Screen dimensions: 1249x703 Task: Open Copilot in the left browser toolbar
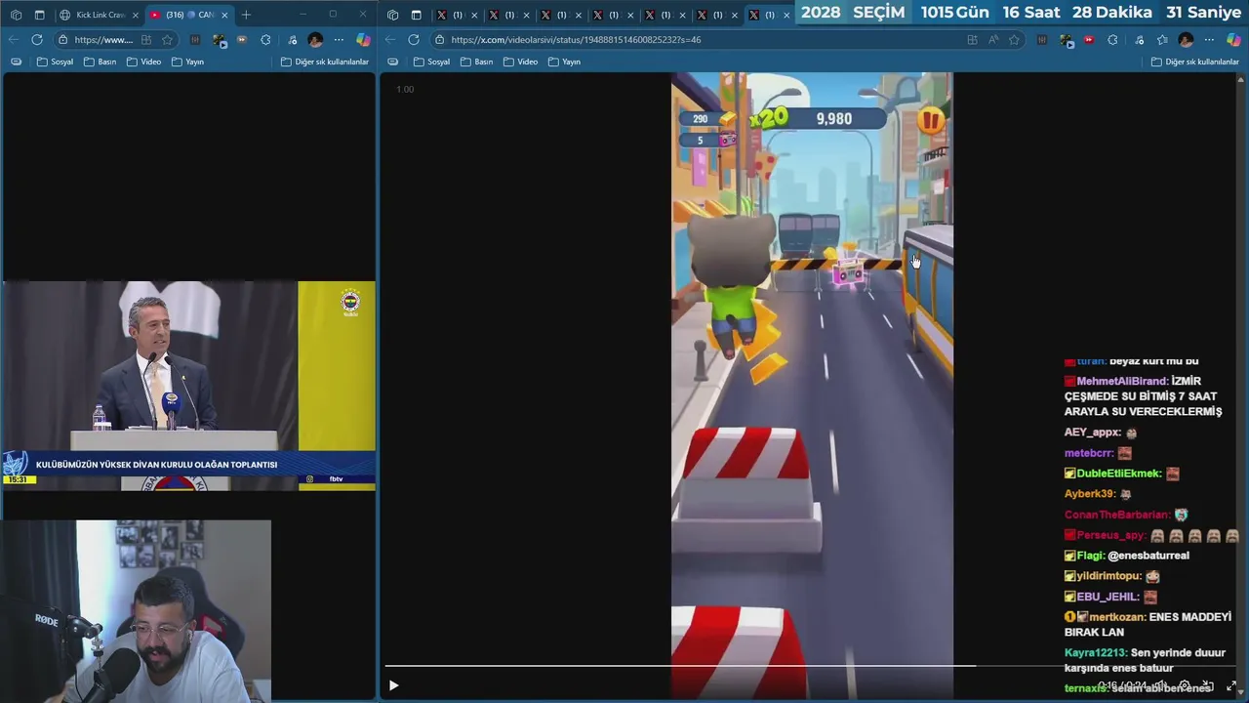(x=363, y=40)
